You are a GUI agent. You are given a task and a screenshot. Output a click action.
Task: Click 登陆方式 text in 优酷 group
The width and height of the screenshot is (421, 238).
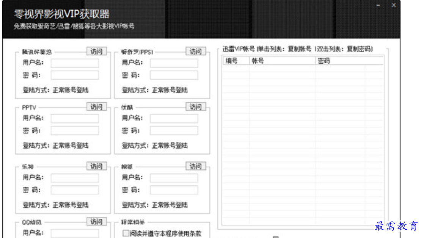click(x=155, y=146)
